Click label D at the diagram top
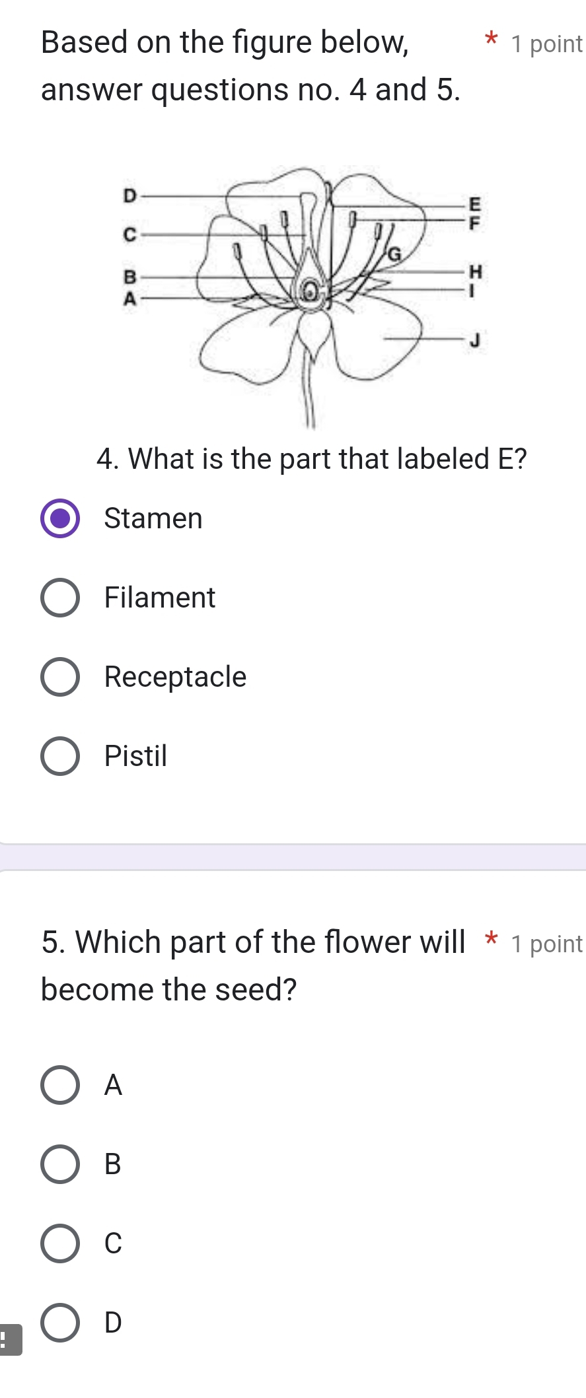This screenshot has height=1398, width=586. (129, 195)
